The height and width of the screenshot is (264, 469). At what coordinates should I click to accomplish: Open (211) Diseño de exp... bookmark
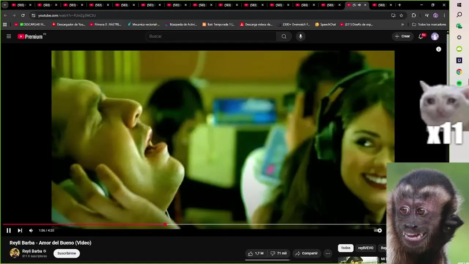pyautogui.click(x=357, y=25)
